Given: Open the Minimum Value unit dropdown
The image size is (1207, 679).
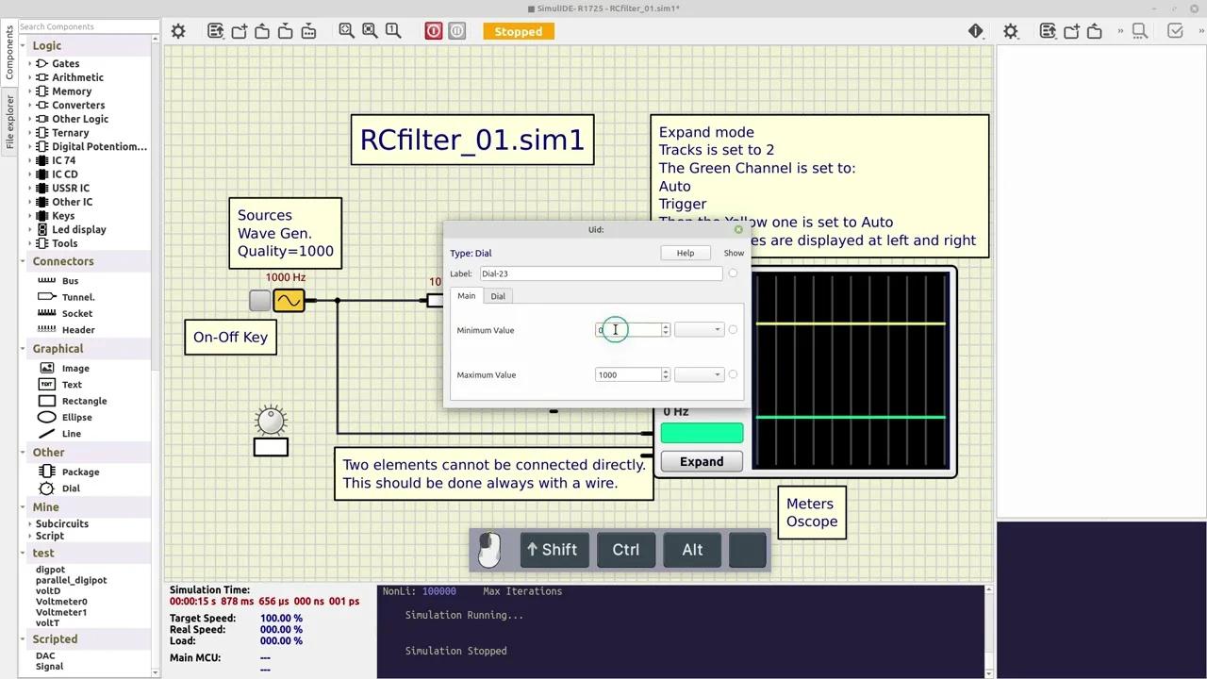Looking at the screenshot, I should [699, 330].
